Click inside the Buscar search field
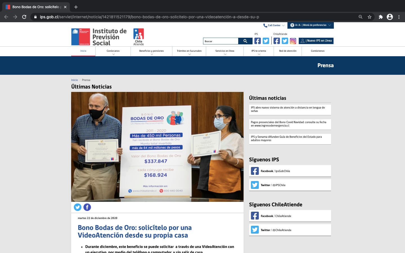 pyautogui.click(x=221, y=41)
